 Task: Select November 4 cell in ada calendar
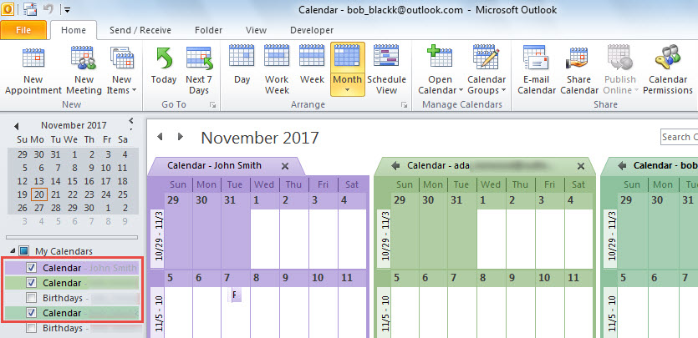(x=578, y=231)
